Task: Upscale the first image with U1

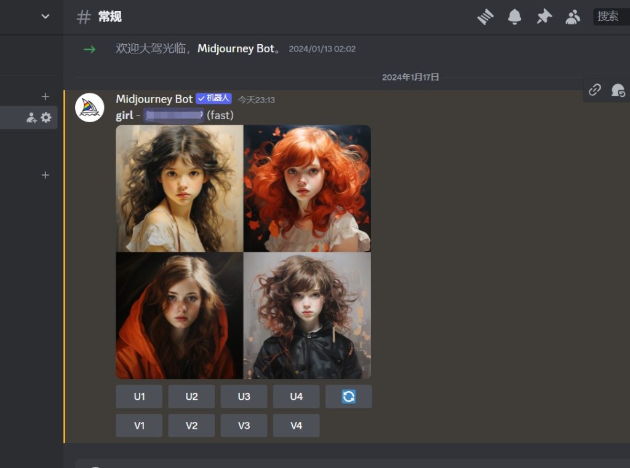Action: pos(138,396)
